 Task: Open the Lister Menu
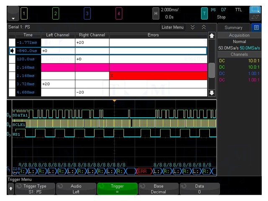pyautogui.click(x=173, y=27)
